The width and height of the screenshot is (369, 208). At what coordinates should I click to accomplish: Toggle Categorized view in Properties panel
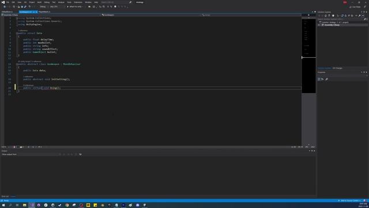319,79
